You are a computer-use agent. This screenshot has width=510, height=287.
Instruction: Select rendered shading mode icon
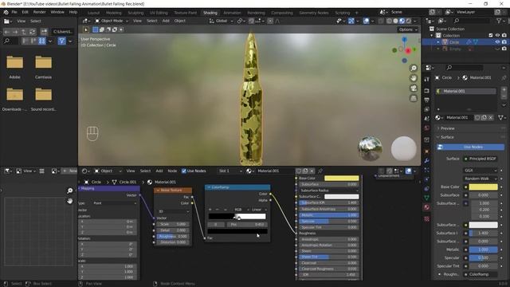[409, 21]
